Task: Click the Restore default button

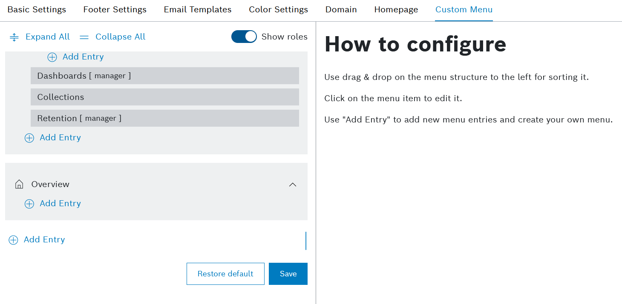Action: pyautogui.click(x=225, y=274)
